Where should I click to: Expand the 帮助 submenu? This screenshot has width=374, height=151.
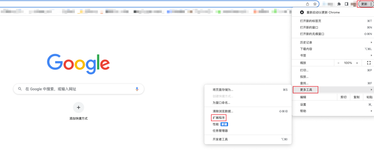tap(333, 111)
